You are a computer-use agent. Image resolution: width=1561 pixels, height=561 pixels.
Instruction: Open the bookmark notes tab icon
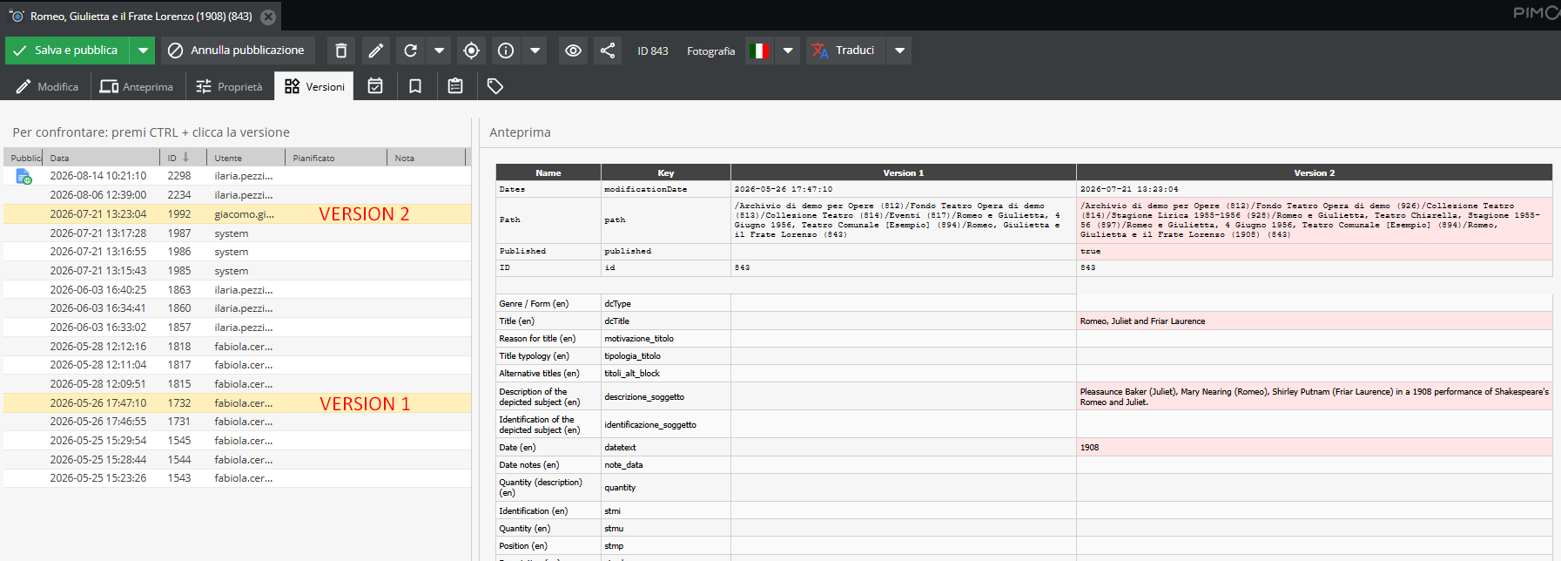coord(415,86)
